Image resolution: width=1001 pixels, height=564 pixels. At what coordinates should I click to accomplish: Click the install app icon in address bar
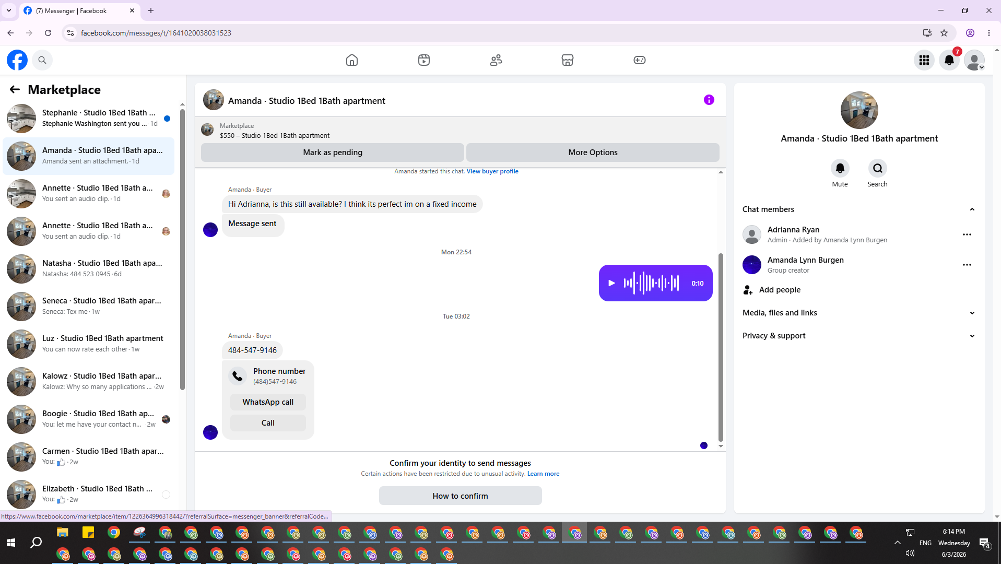[927, 33]
